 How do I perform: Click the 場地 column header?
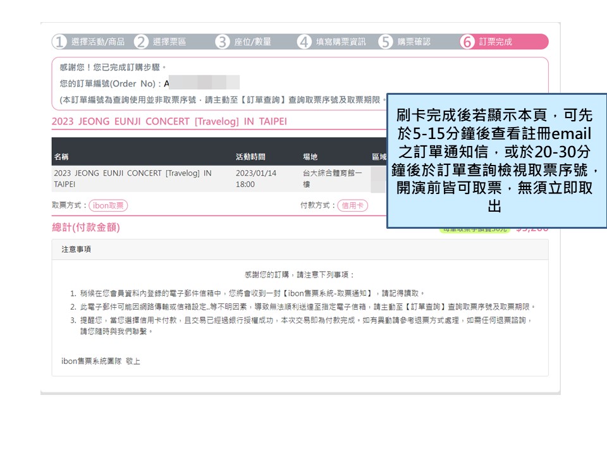[310, 157]
